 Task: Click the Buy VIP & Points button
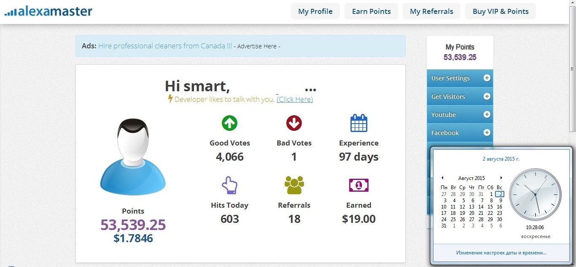(x=501, y=11)
